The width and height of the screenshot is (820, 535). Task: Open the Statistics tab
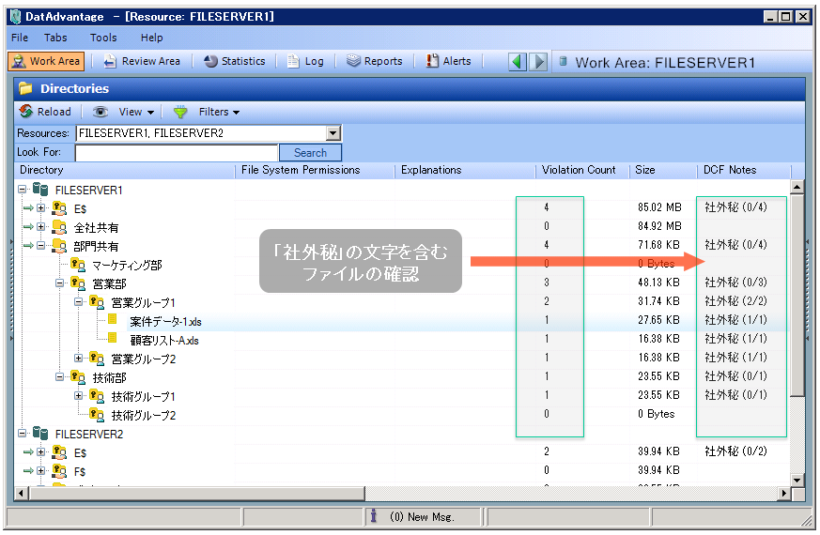(235, 61)
